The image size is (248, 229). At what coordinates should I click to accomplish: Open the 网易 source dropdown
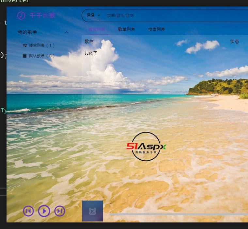[93, 15]
